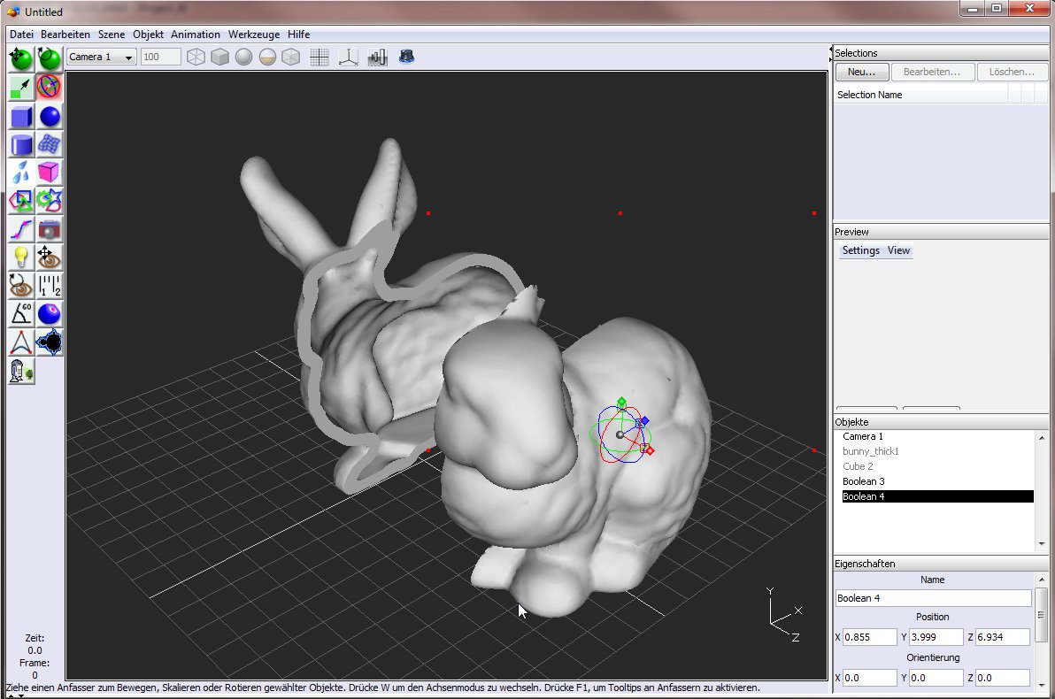Viewport: 1055px width, 699px height.
Task: Select bunny_thick1 in Objekte list
Action: [x=937, y=451]
